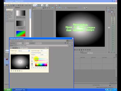Click the Aspect Ratio Angle input field
Image resolution: width=121 pixels, height=91 pixels.
(x=44, y=51)
